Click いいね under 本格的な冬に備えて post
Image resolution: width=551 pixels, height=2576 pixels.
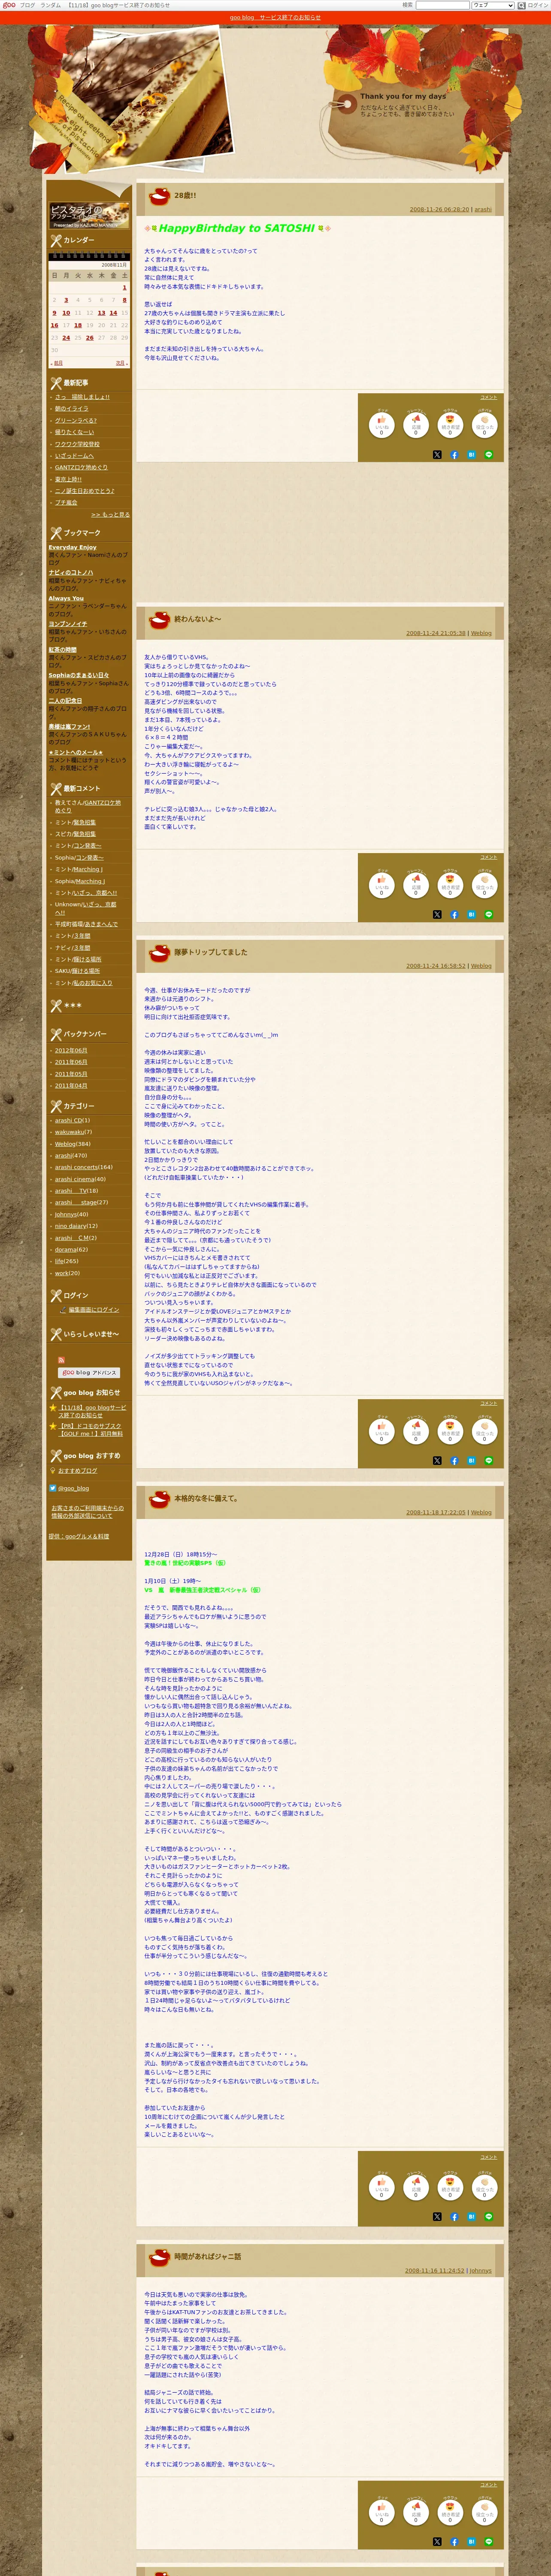[381, 2187]
